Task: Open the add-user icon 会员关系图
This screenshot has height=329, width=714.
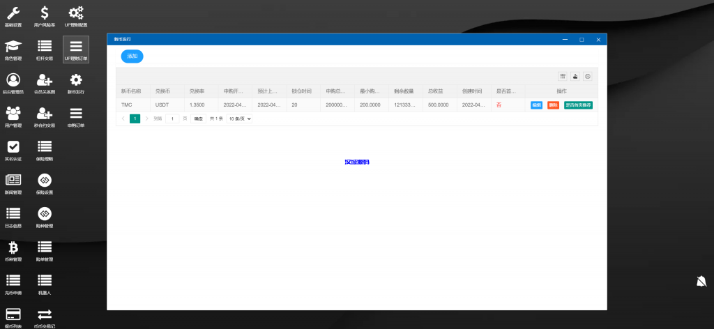Action: pos(45,83)
